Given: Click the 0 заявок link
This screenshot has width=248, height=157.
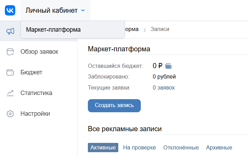Looking at the screenshot, I should tap(164, 88).
